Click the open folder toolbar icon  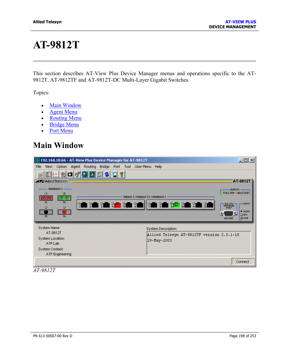(x=41, y=174)
